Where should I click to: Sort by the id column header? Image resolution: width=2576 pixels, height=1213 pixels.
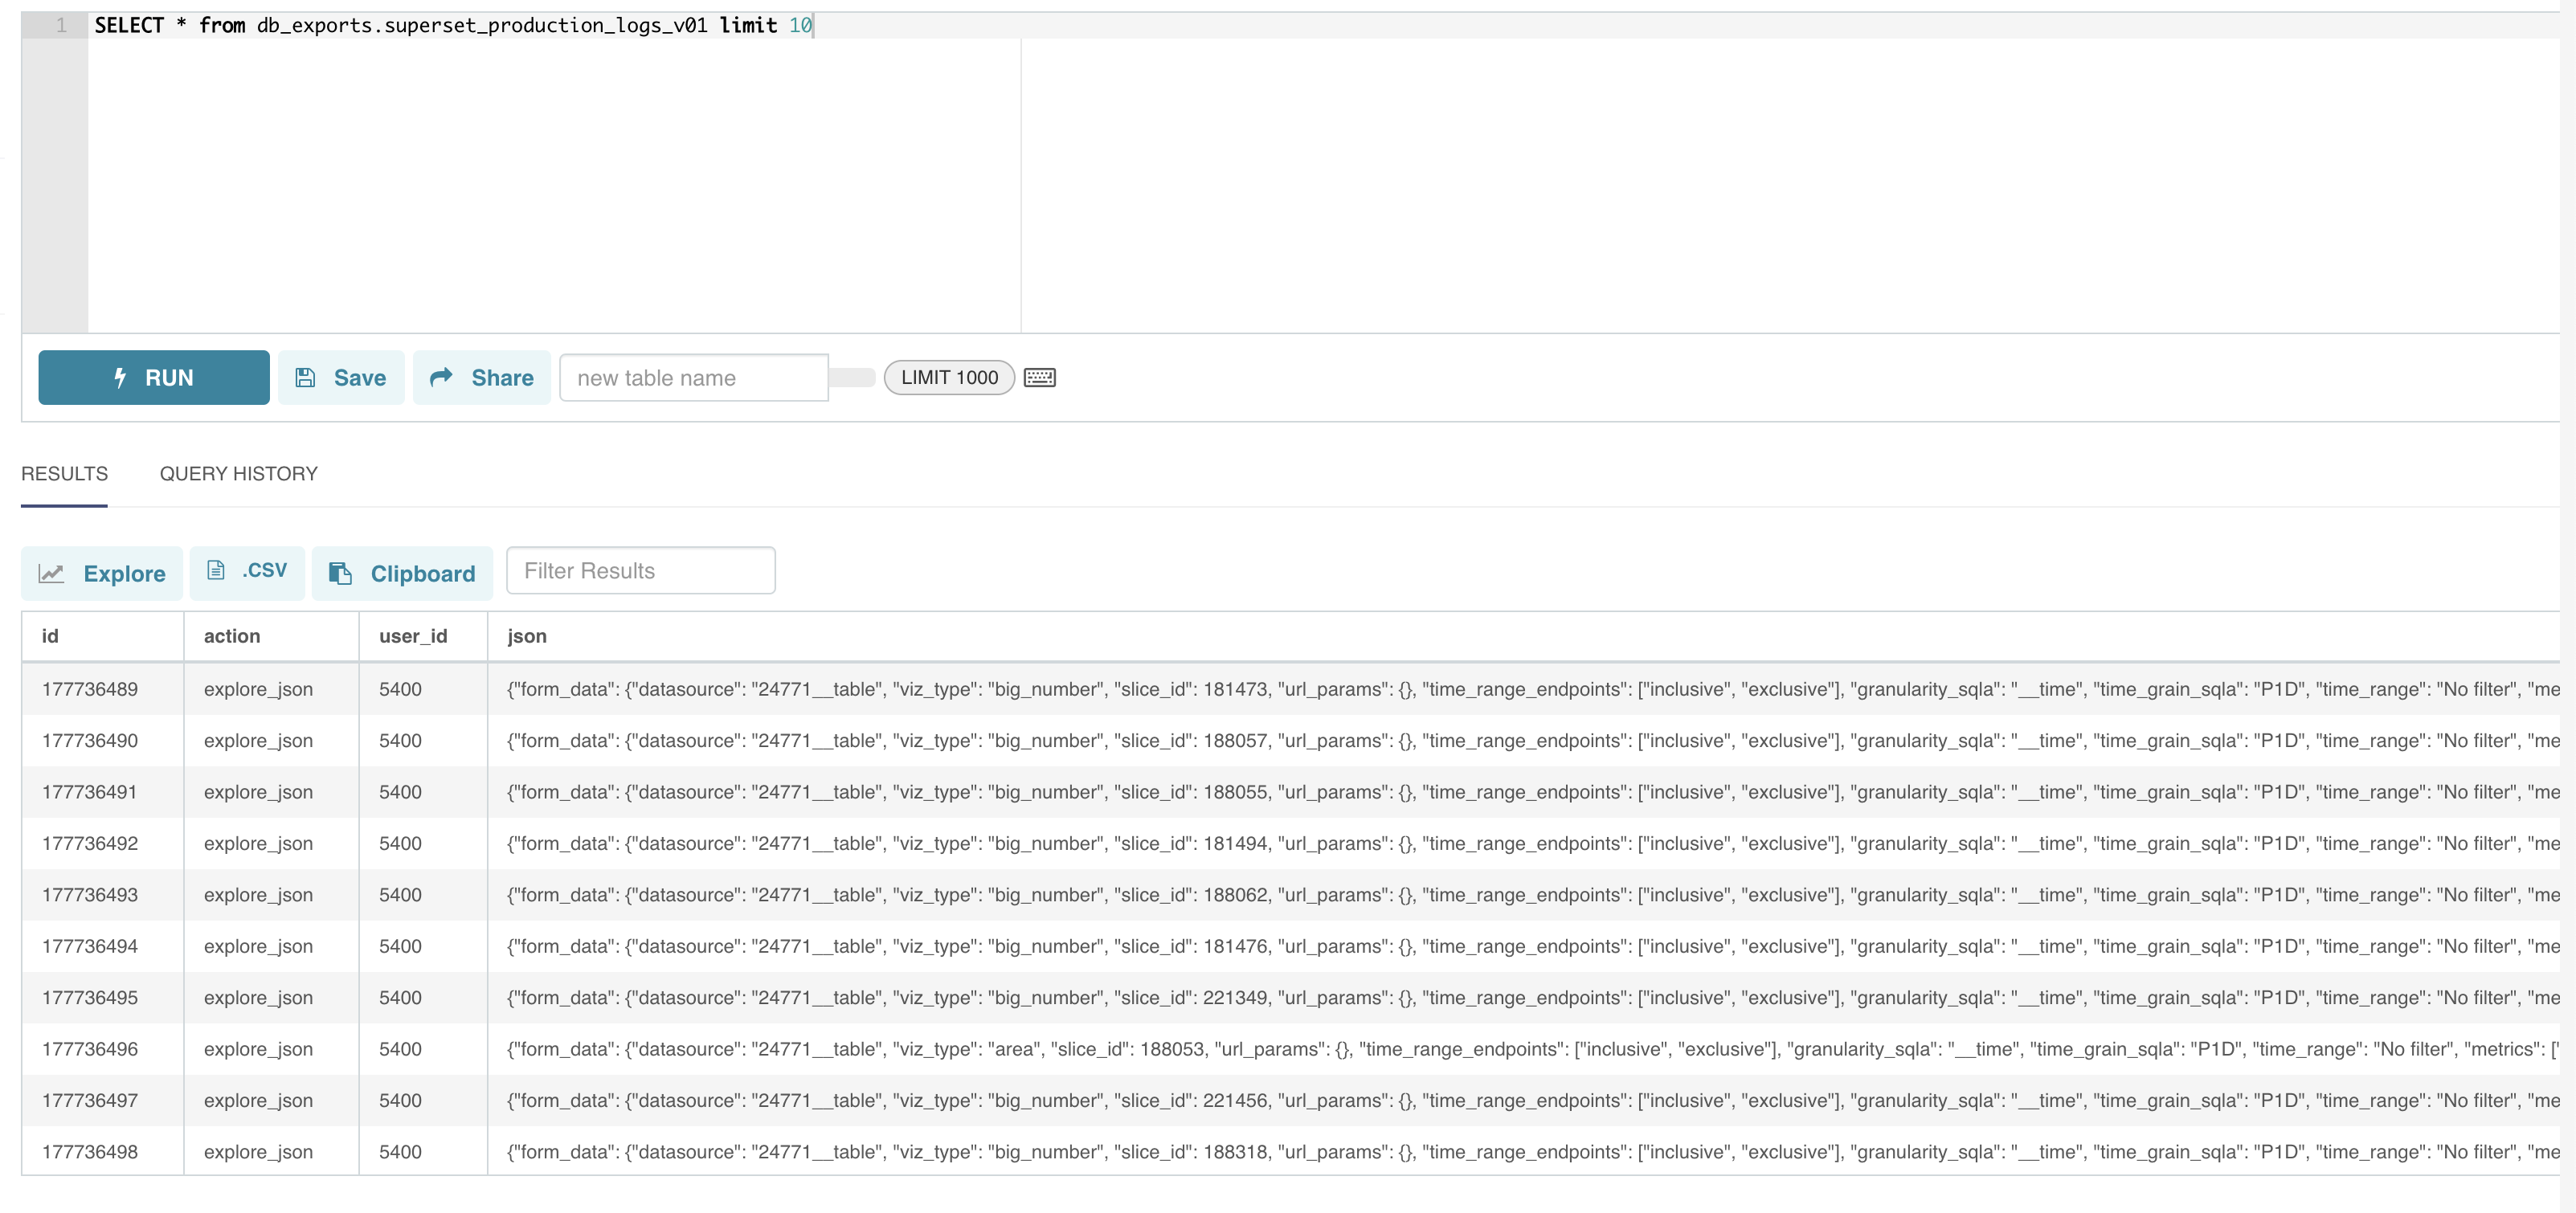[x=50, y=636]
